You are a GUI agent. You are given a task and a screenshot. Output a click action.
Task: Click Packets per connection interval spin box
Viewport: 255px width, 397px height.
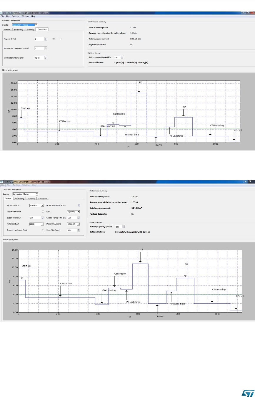point(41,48)
